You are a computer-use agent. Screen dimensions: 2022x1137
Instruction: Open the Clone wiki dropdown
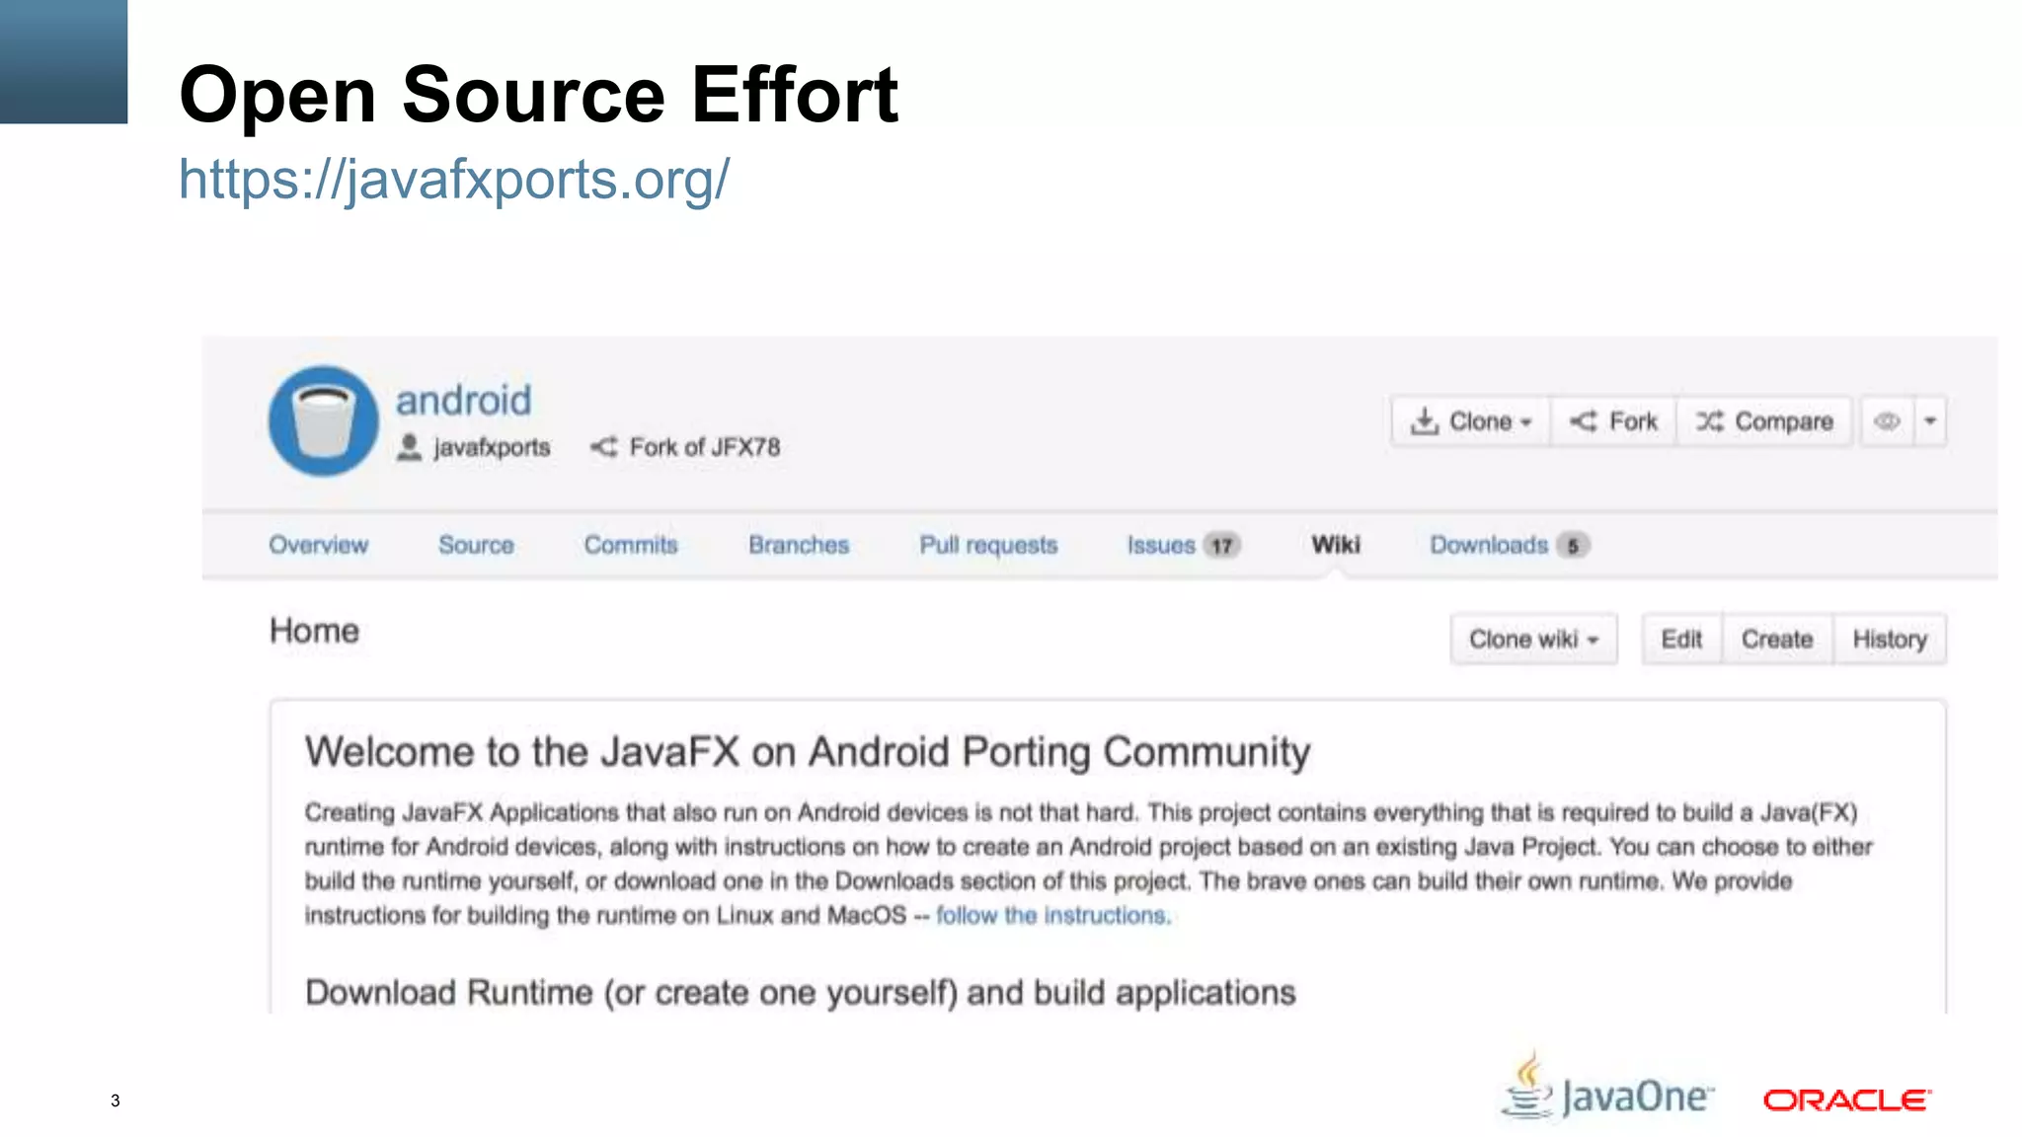coord(1533,640)
